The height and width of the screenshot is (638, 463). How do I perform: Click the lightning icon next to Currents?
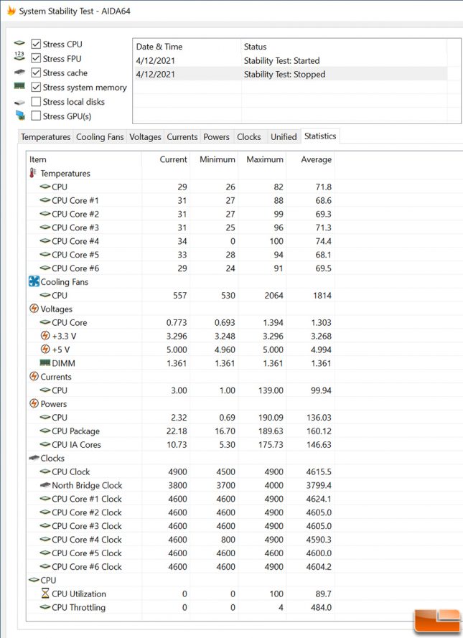click(x=34, y=376)
